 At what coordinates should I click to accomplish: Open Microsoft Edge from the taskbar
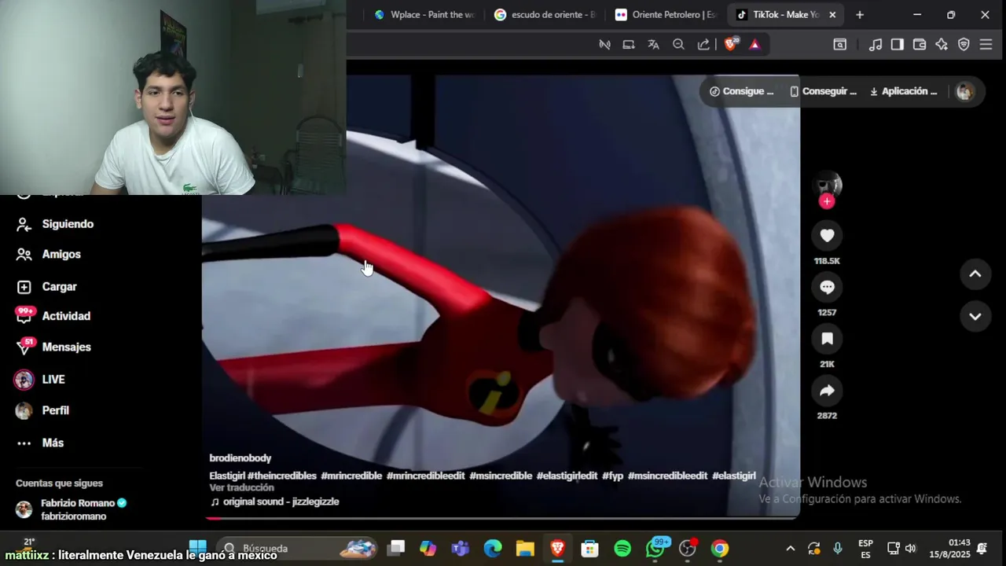tap(493, 549)
